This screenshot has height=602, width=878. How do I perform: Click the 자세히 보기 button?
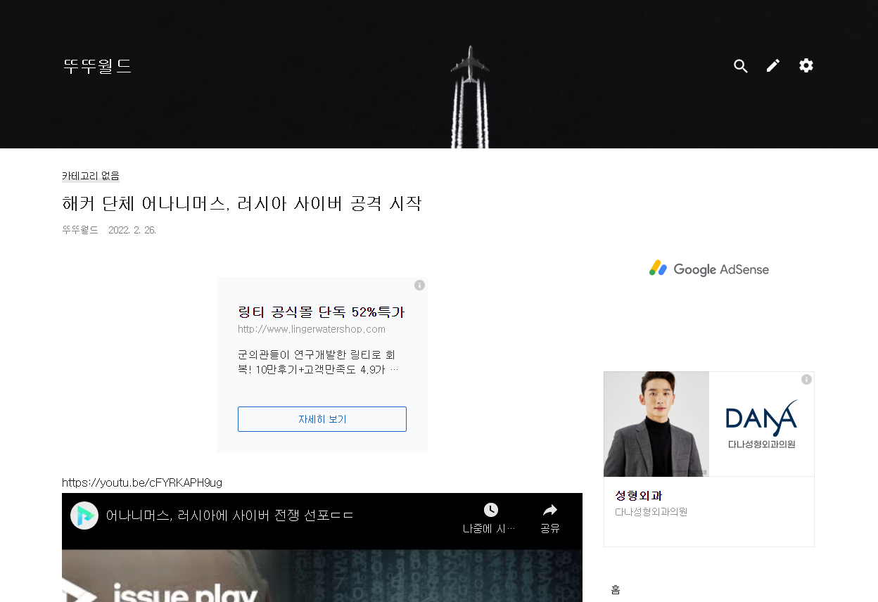pyautogui.click(x=322, y=419)
